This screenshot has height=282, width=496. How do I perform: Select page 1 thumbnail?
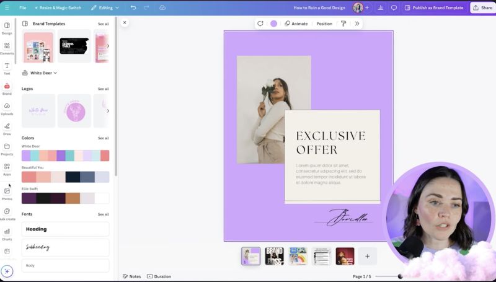251,256
